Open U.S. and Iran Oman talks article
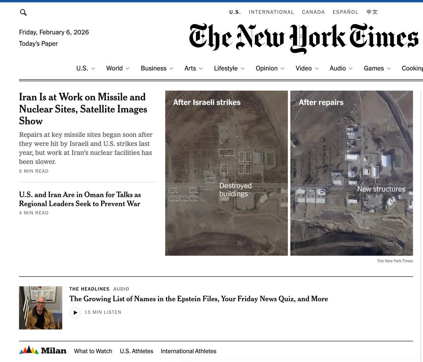423x362 pixels. point(80,199)
